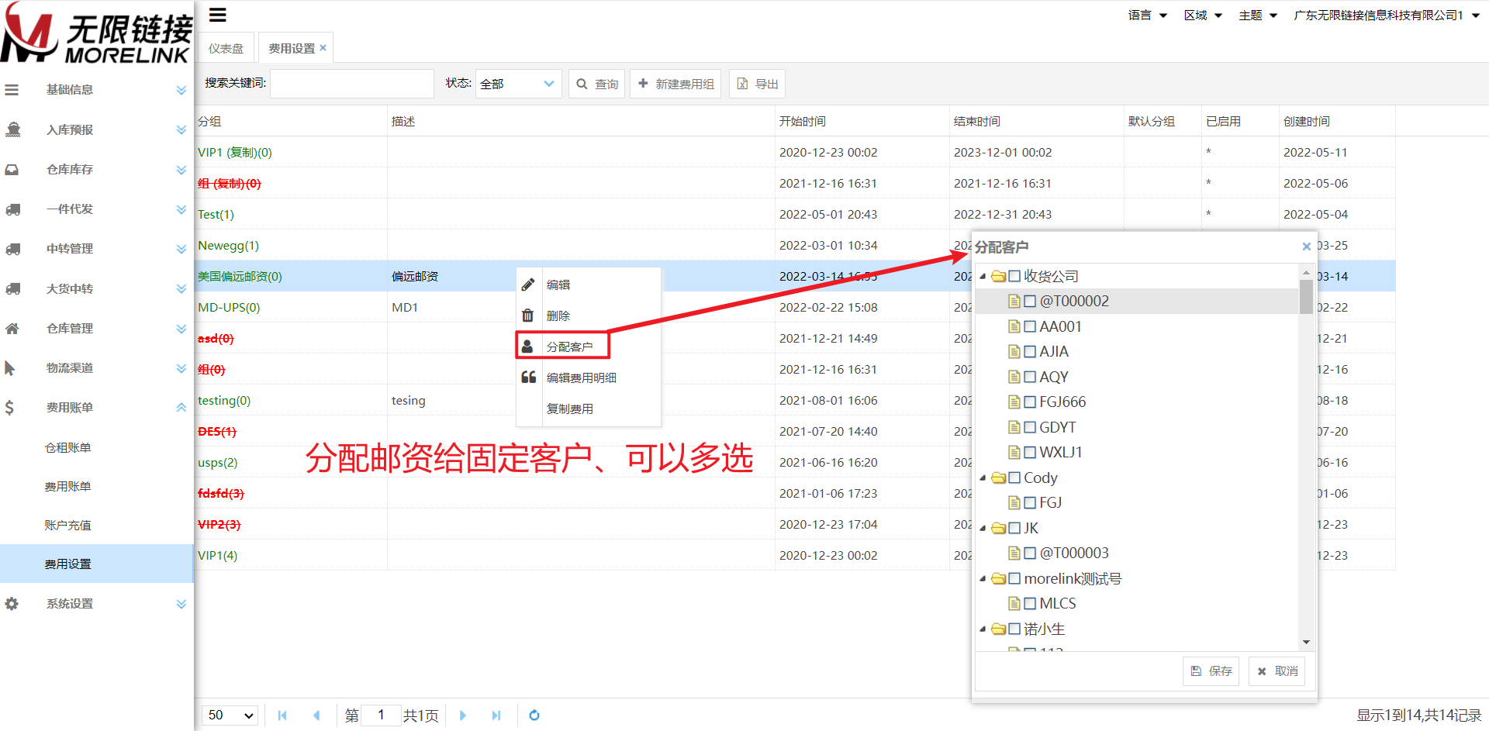The image size is (1489, 731).
Task: Check the AA001 customer checkbox
Action: (1030, 326)
